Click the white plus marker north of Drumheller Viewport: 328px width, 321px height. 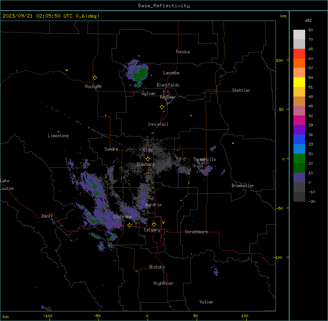tap(233, 143)
